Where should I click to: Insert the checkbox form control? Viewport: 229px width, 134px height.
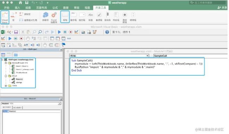coord(99,17)
